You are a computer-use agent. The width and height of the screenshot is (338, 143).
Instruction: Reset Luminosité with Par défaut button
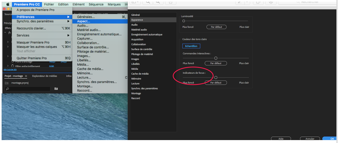(x=216, y=27)
